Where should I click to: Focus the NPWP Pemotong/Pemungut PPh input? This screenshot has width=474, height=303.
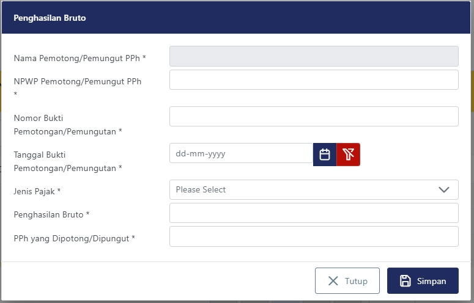coord(314,80)
